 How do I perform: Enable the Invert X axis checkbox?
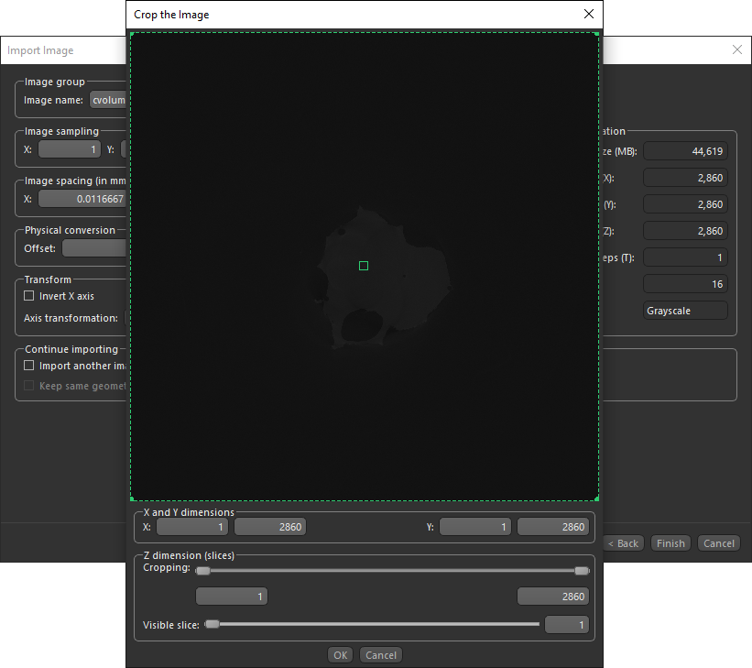[x=29, y=296]
